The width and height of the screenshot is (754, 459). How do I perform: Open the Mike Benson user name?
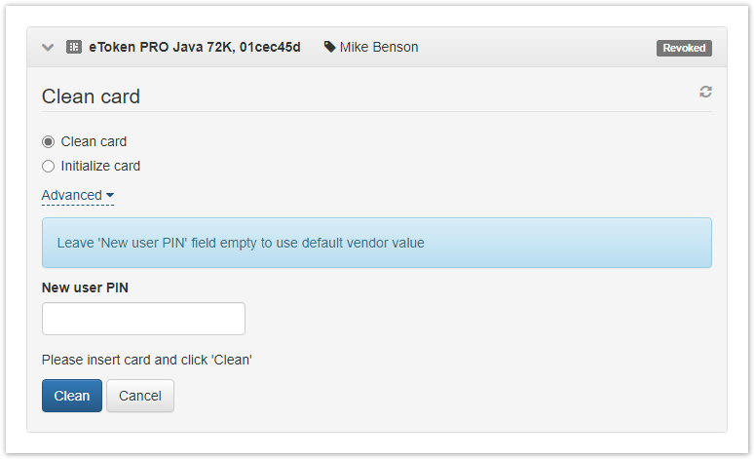point(379,47)
